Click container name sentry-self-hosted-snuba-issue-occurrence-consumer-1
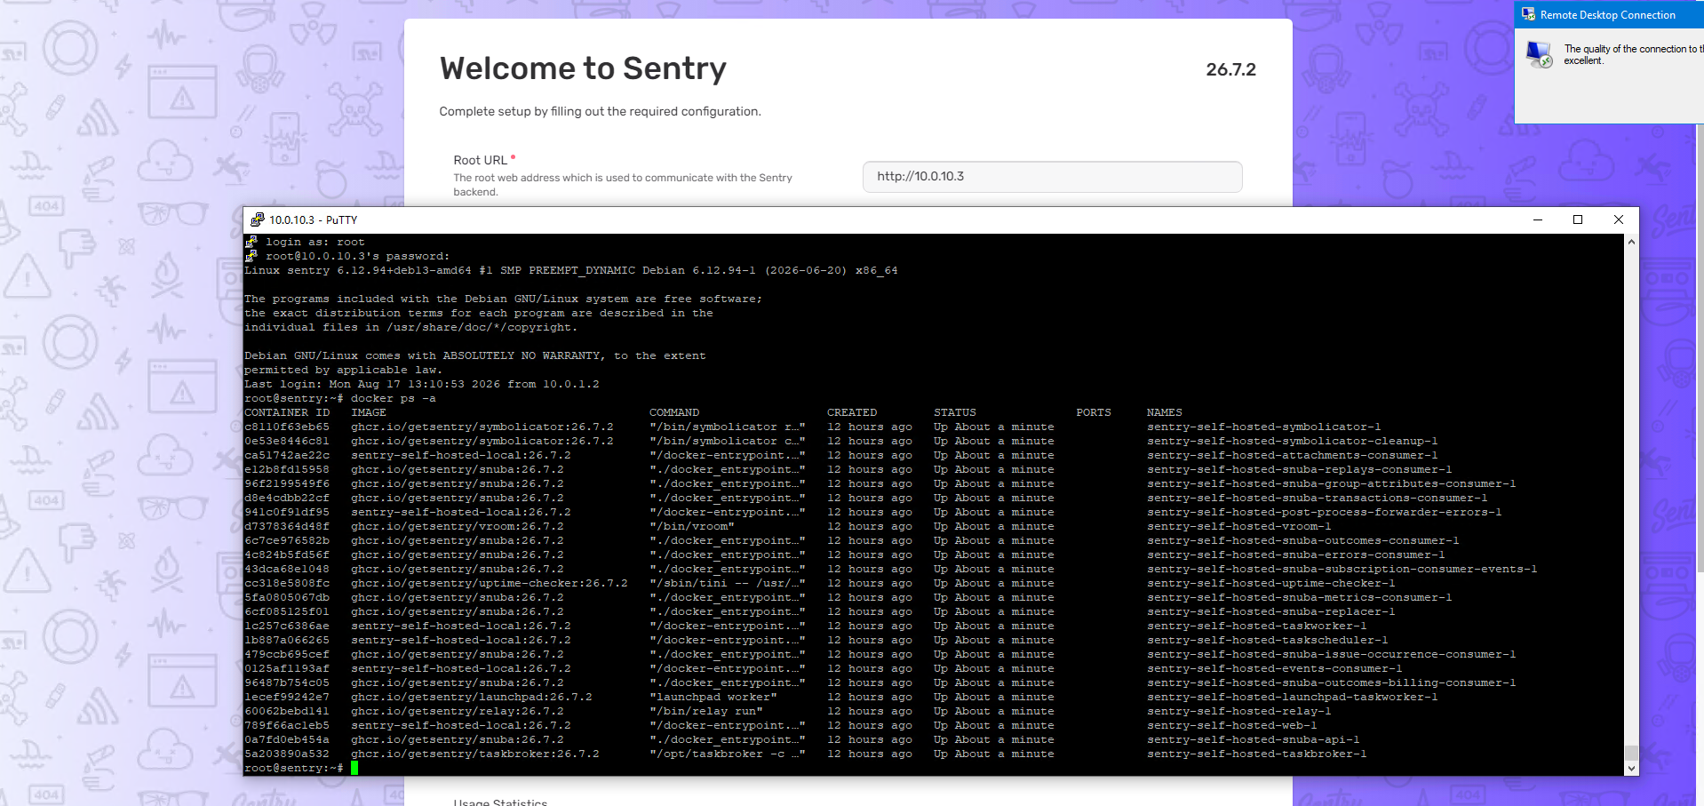This screenshot has height=806, width=1704. click(x=1332, y=654)
